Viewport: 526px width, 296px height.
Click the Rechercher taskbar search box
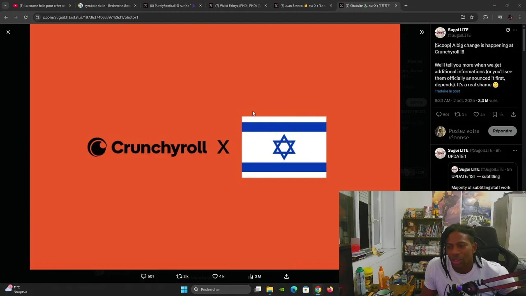(x=221, y=289)
